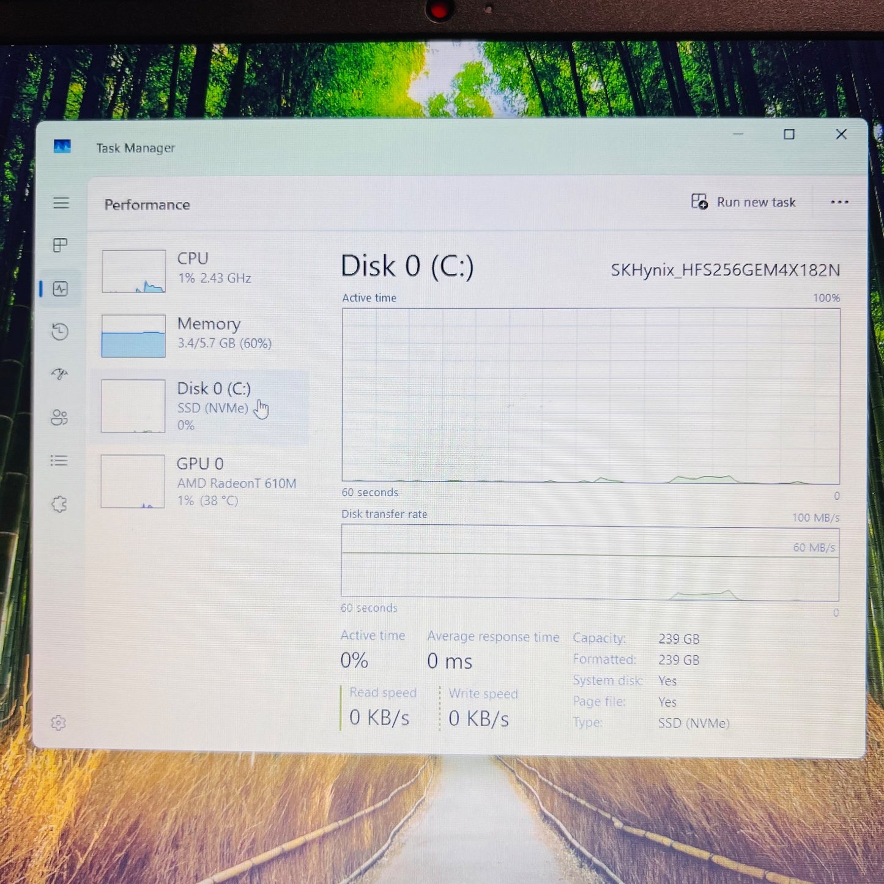The height and width of the screenshot is (884, 884).
Task: Click the System disk Yes value
Action: pyautogui.click(x=667, y=681)
